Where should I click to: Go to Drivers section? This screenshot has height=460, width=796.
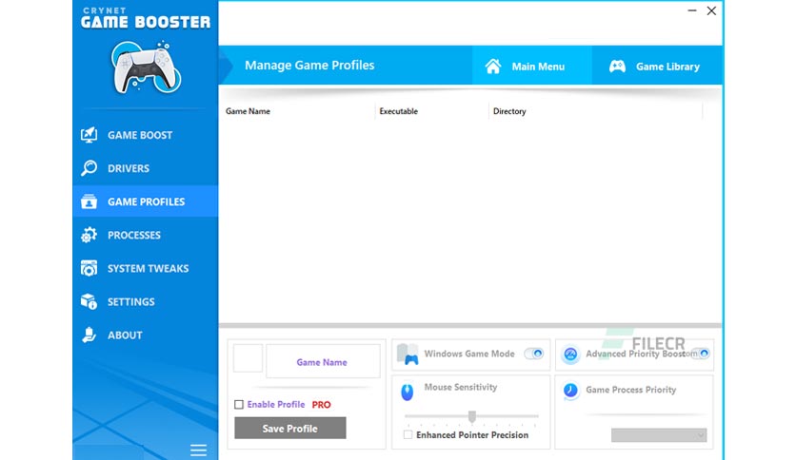146,168
